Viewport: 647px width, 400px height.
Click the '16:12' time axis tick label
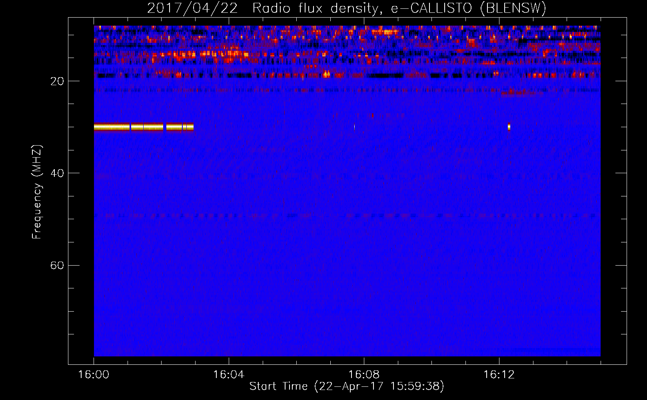[499, 374]
